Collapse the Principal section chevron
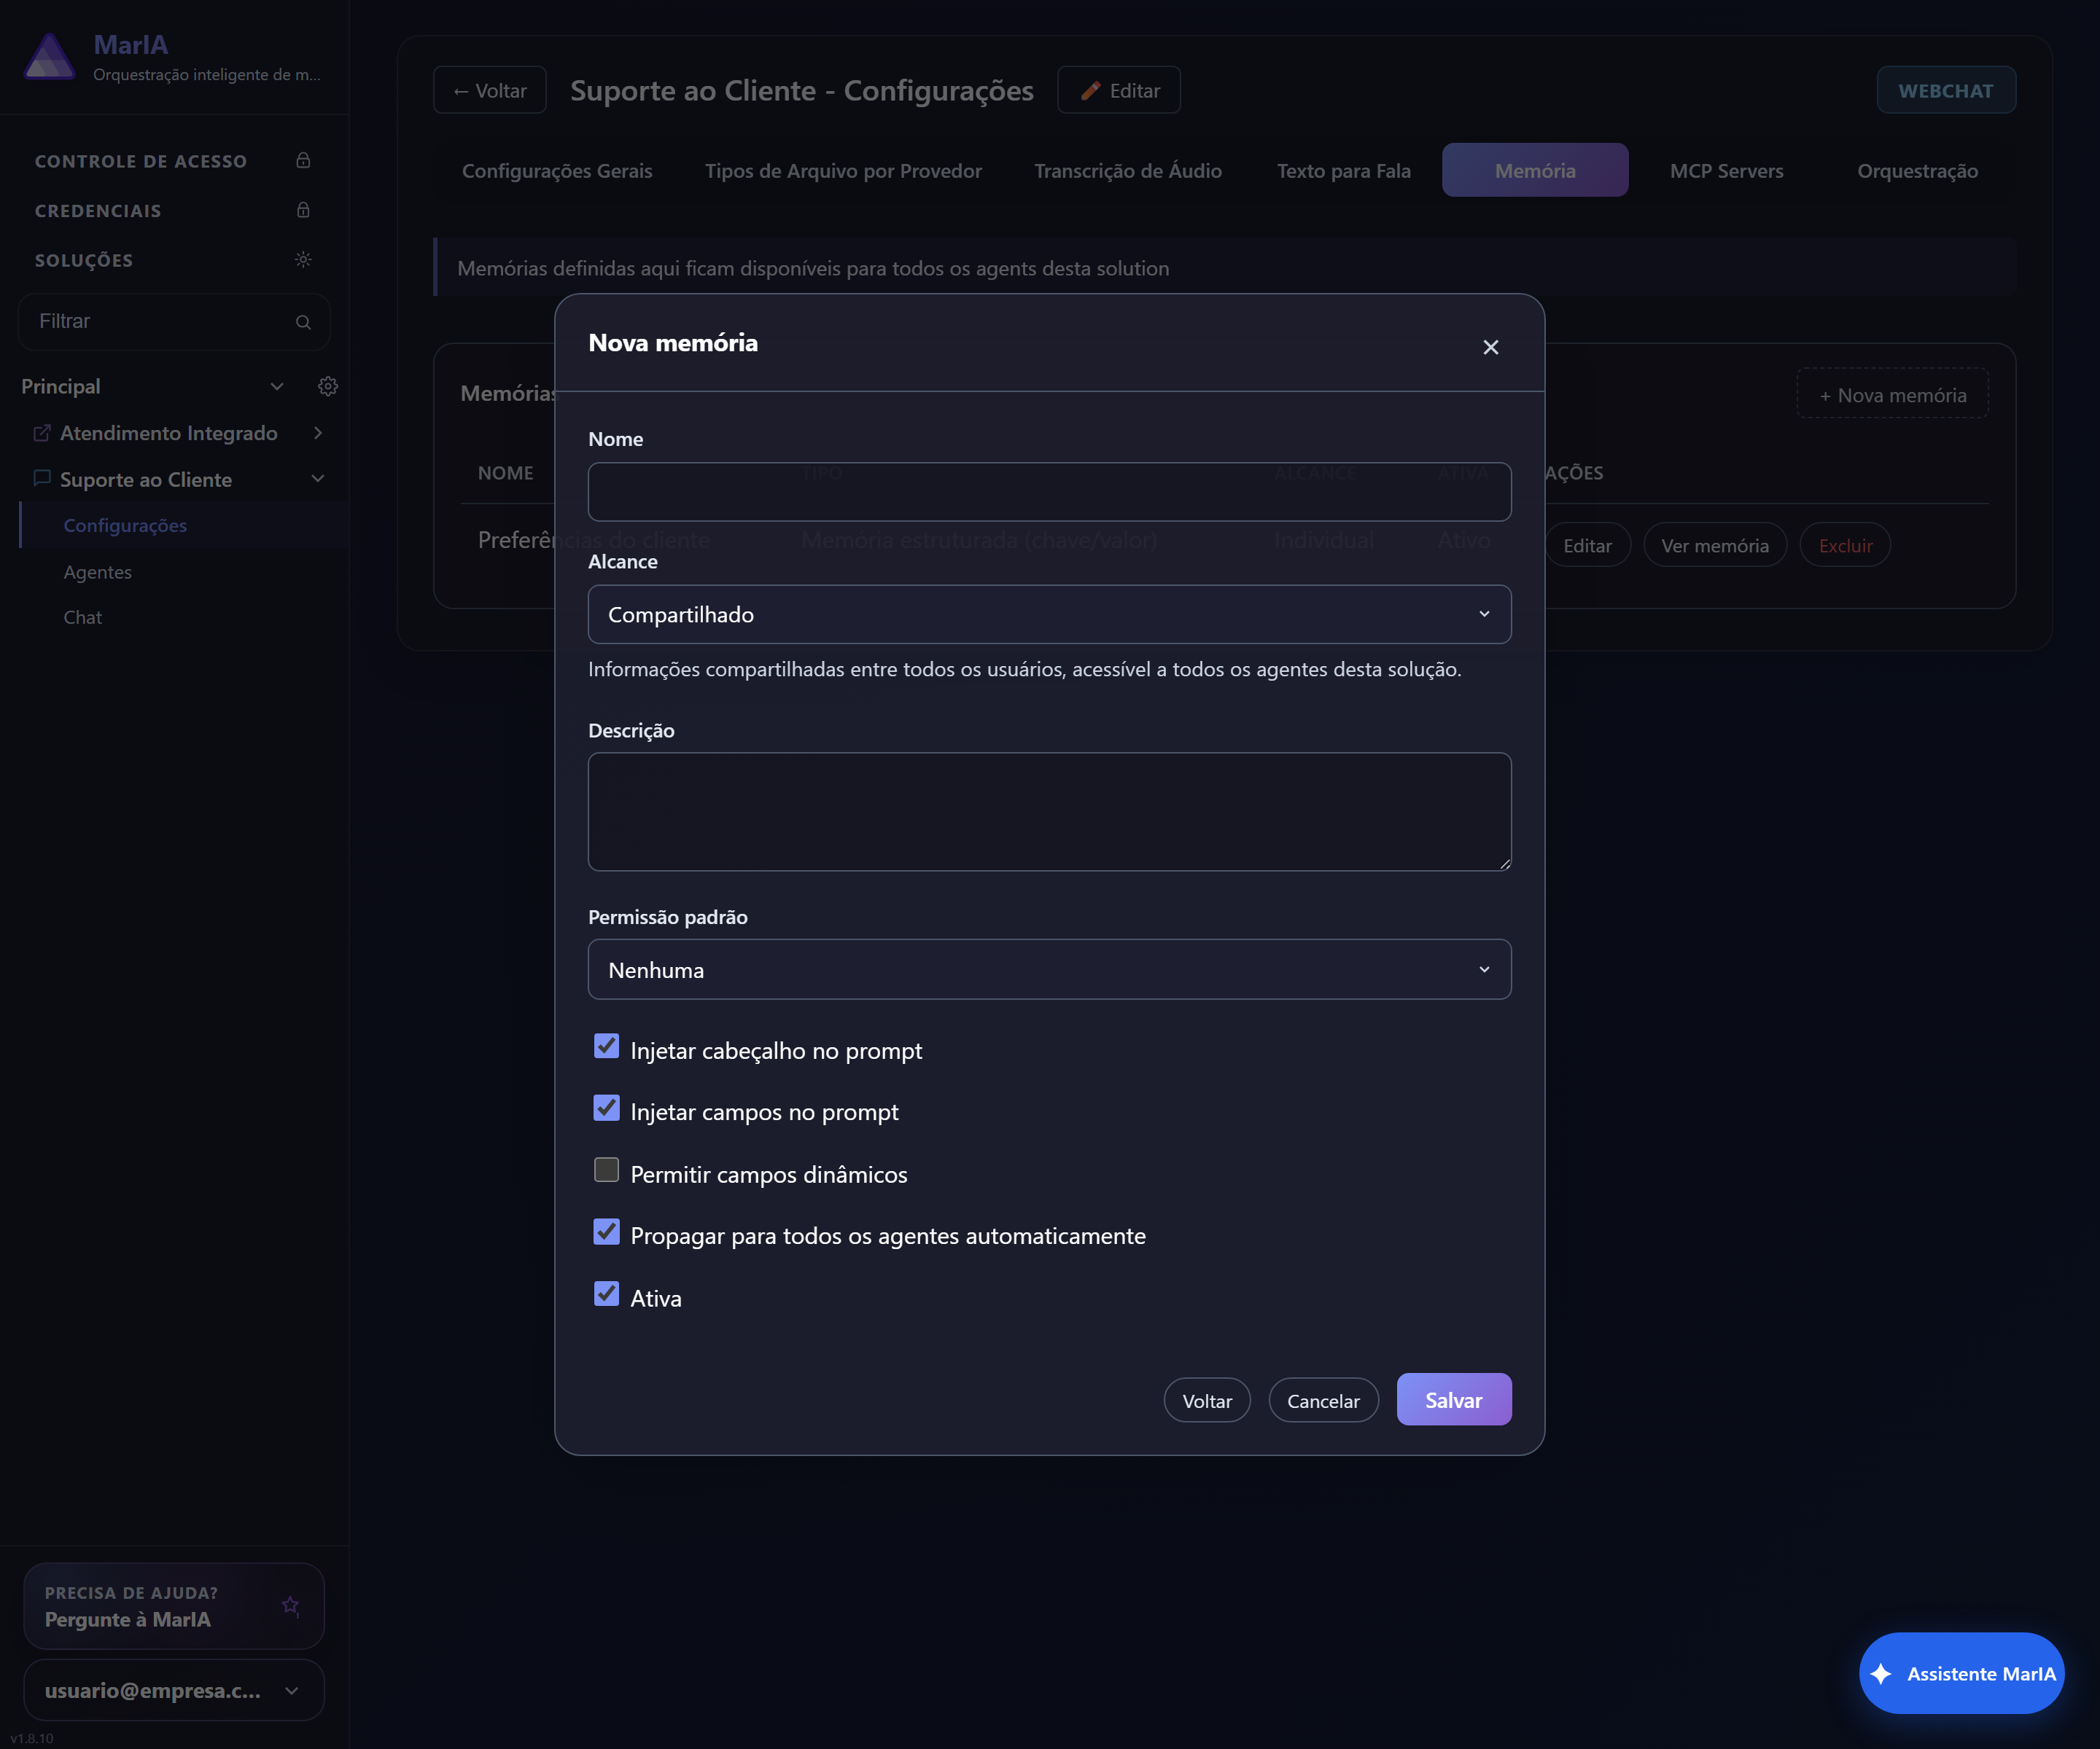 pos(277,387)
